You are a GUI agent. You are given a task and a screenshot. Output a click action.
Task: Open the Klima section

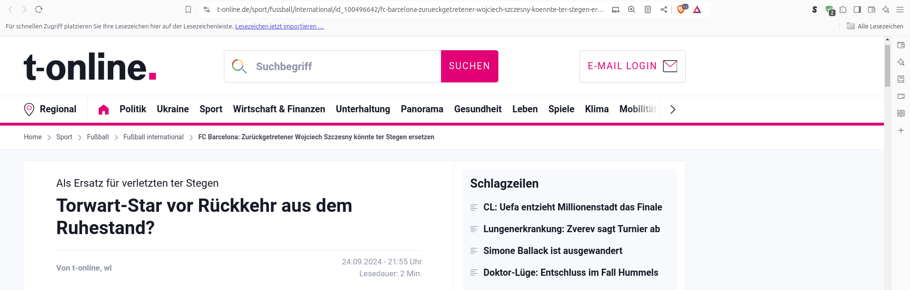597,109
